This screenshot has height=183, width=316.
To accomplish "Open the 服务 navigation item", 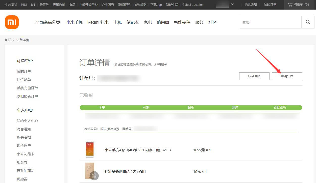I will click(199, 22).
